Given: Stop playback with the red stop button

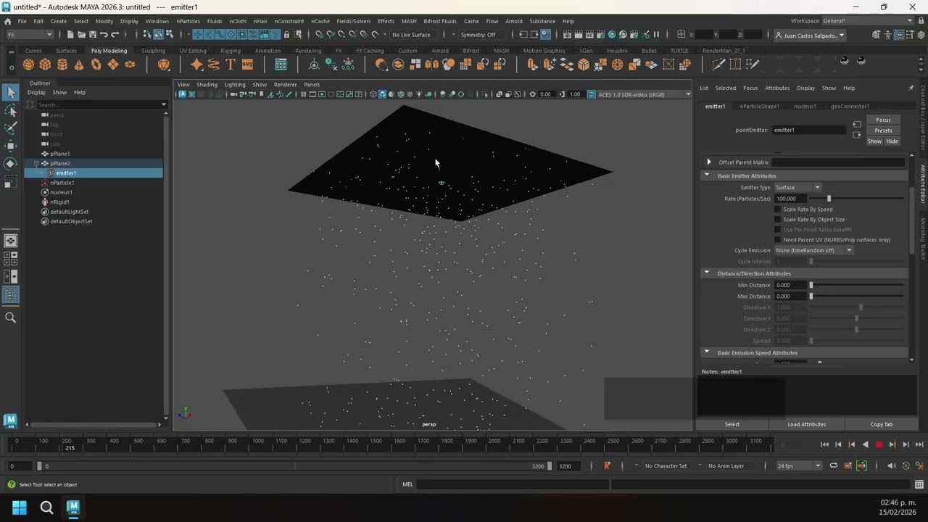Looking at the screenshot, I should [x=879, y=444].
